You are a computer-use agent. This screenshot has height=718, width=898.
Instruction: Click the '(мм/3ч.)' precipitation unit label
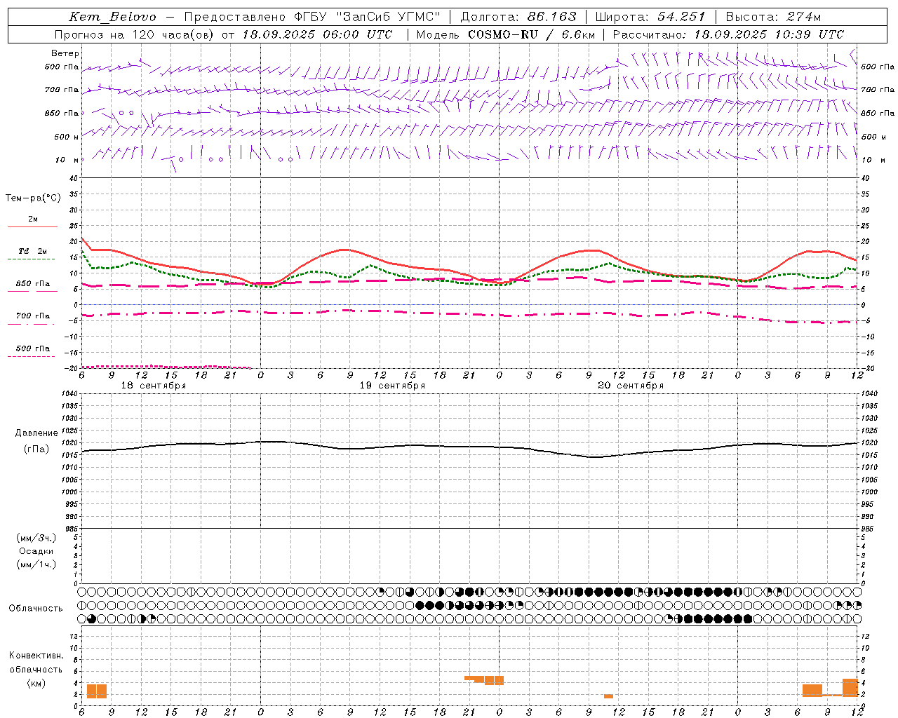(x=36, y=538)
